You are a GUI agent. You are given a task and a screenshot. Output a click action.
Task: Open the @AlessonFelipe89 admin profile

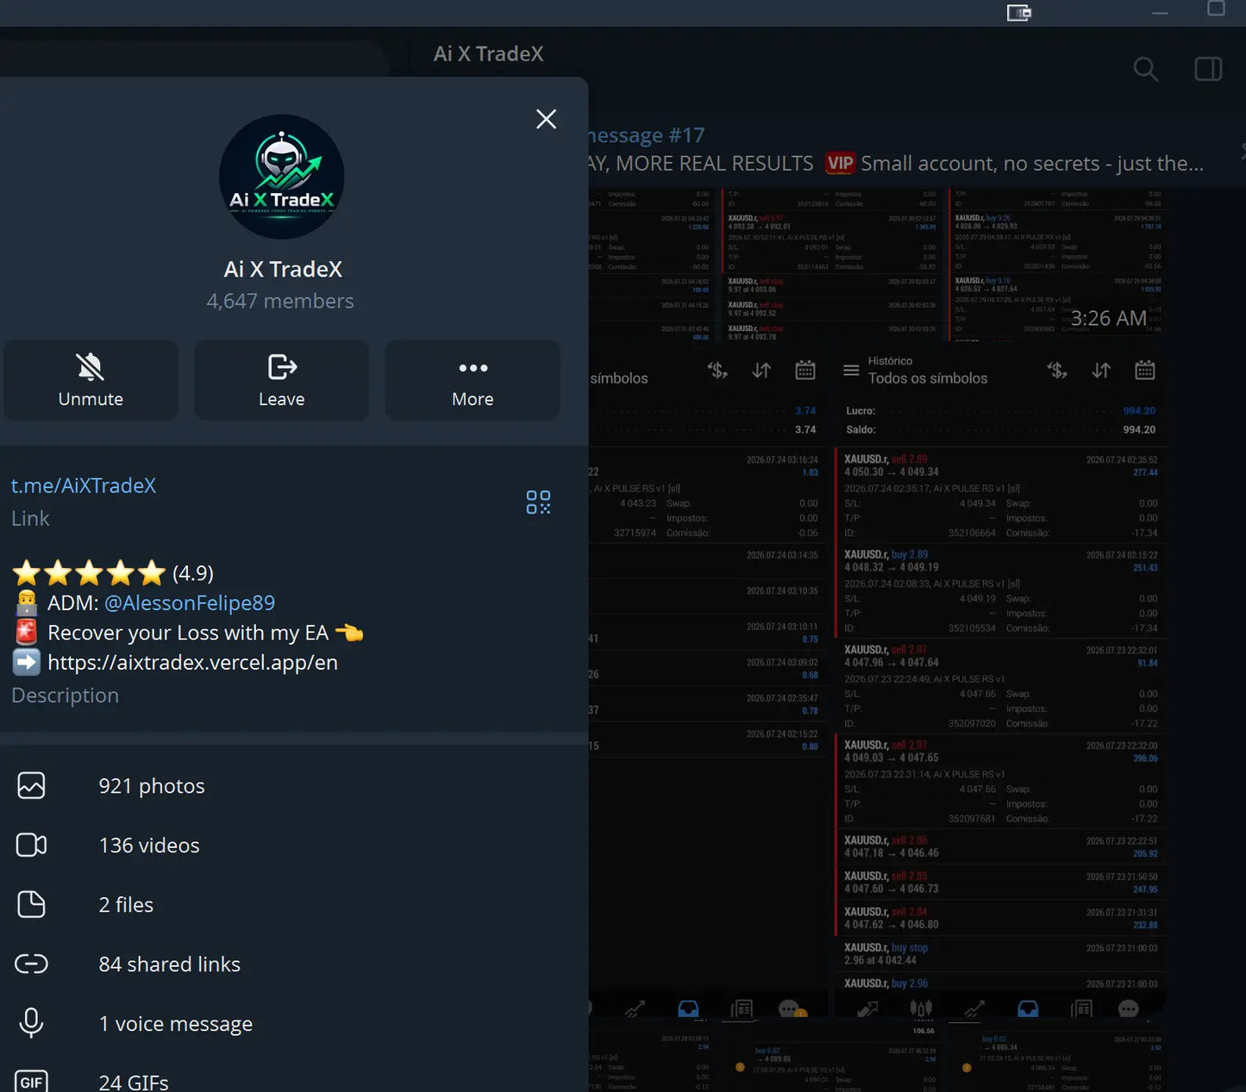190,602
